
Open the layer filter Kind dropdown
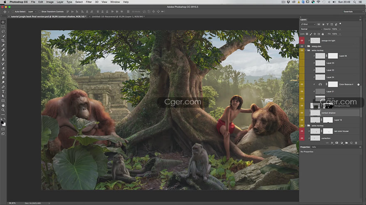[308, 24]
